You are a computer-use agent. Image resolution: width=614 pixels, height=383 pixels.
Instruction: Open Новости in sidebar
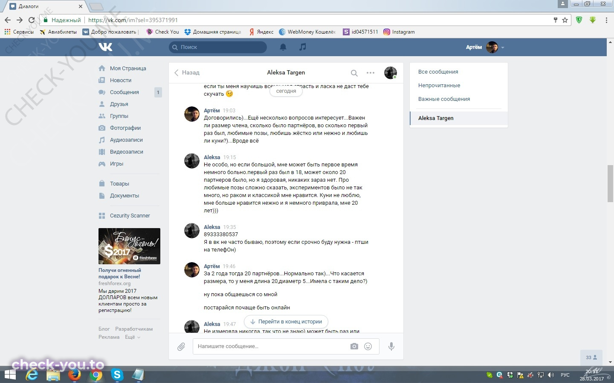[121, 80]
